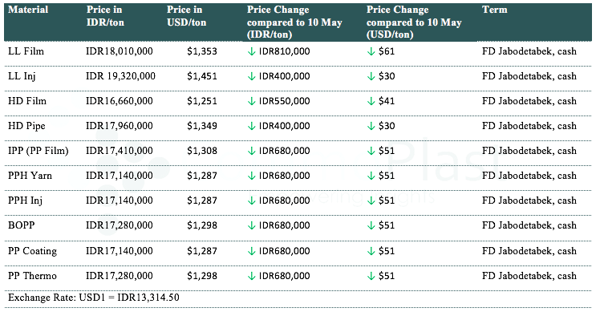Screen dimensions: 596x312
Task: Click the down arrow in HD Pipe IDR change
Action: (x=251, y=126)
